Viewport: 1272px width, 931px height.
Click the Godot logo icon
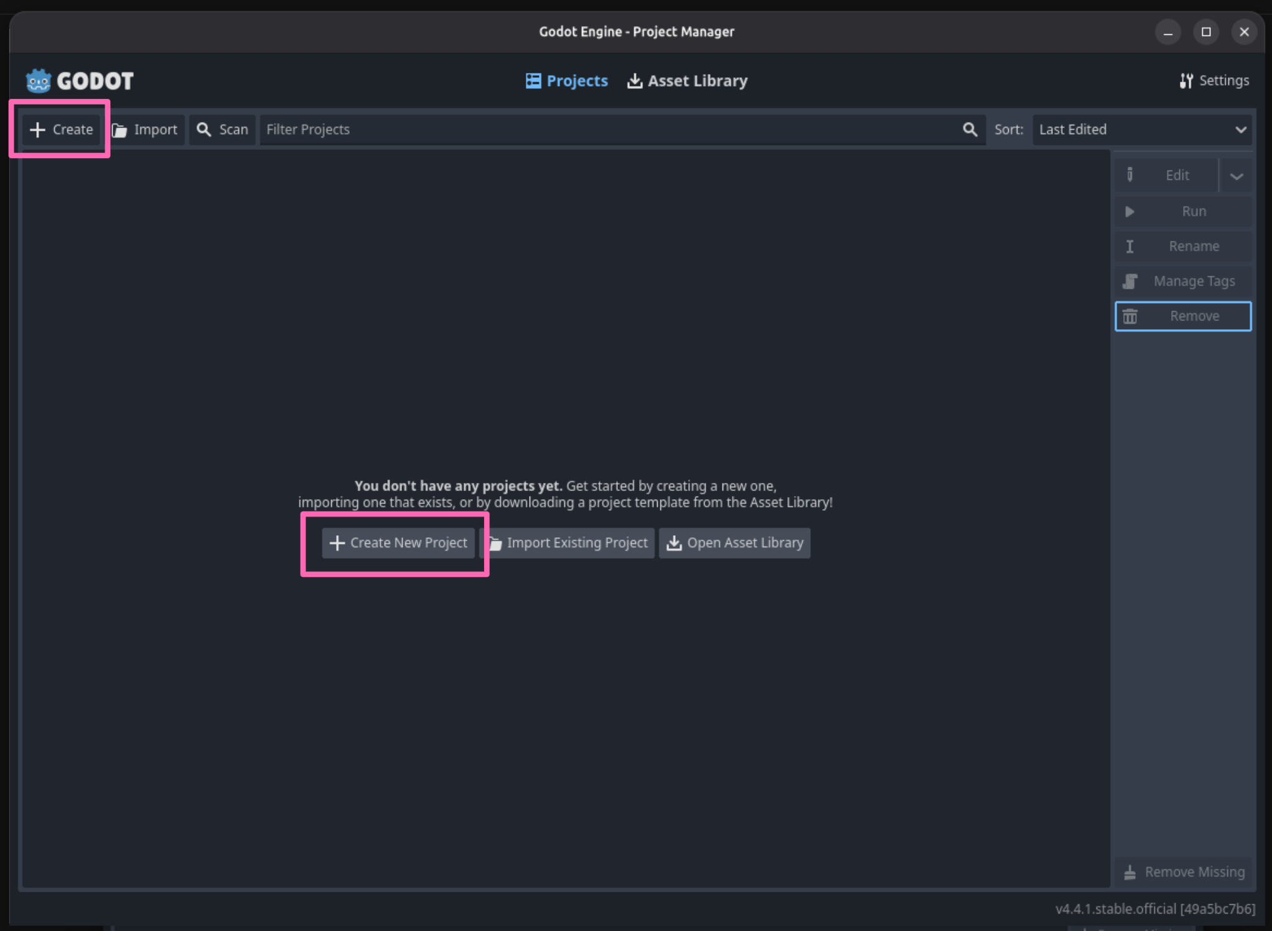point(39,81)
